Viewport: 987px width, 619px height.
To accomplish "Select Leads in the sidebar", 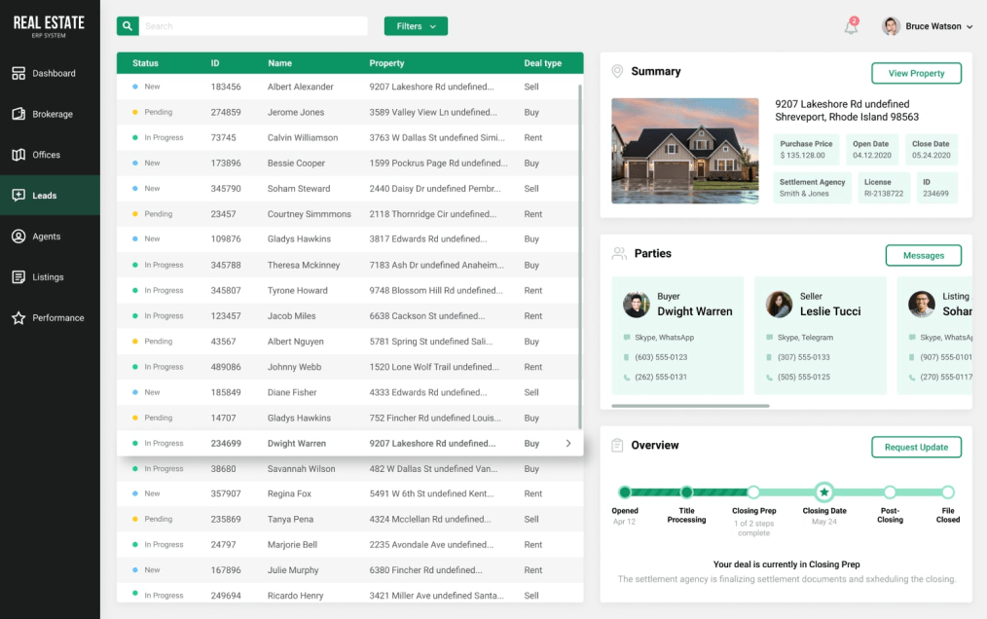I will 45,196.
